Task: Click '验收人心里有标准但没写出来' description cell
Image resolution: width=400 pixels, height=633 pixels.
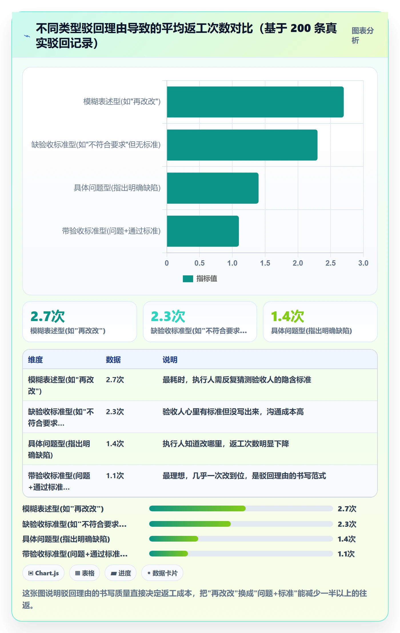Action: click(x=233, y=412)
